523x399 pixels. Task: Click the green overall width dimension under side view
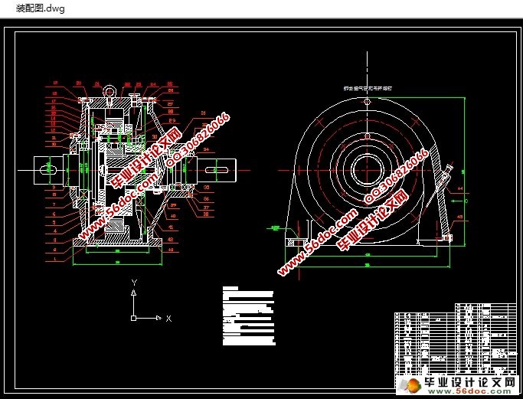pos(366,265)
